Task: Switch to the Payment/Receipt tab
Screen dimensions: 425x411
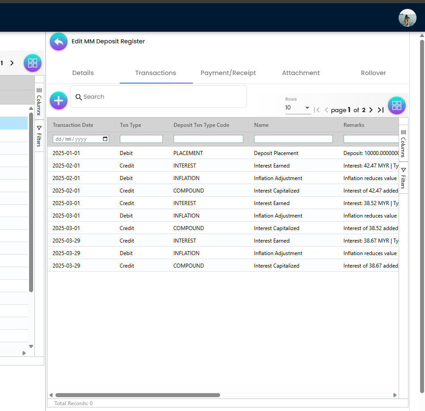Action: (228, 73)
